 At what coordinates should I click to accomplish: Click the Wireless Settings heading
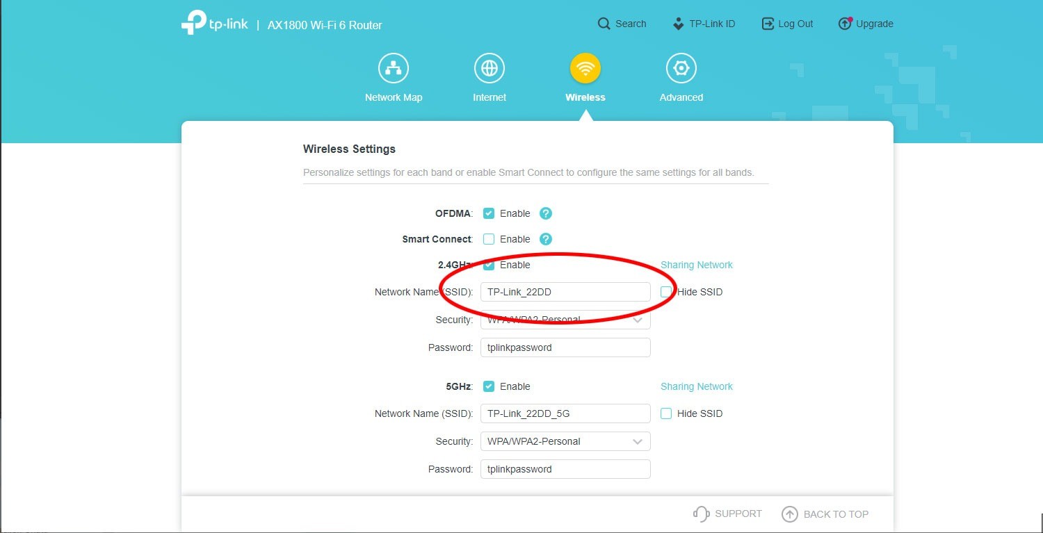pyautogui.click(x=349, y=149)
